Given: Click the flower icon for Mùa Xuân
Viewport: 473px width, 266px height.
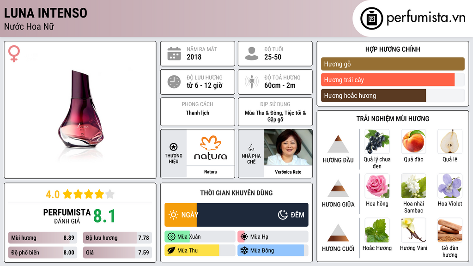Looking at the screenshot, I should (171, 237).
